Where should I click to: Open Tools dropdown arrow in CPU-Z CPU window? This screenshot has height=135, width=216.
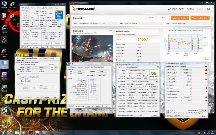point(46,47)
